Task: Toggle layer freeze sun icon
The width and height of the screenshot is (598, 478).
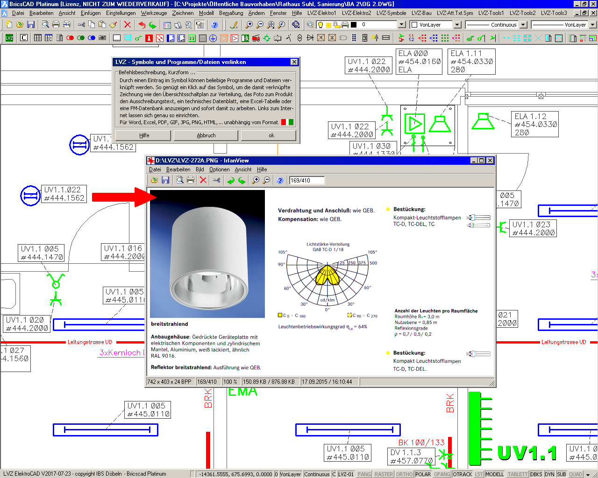Action: 328,25
